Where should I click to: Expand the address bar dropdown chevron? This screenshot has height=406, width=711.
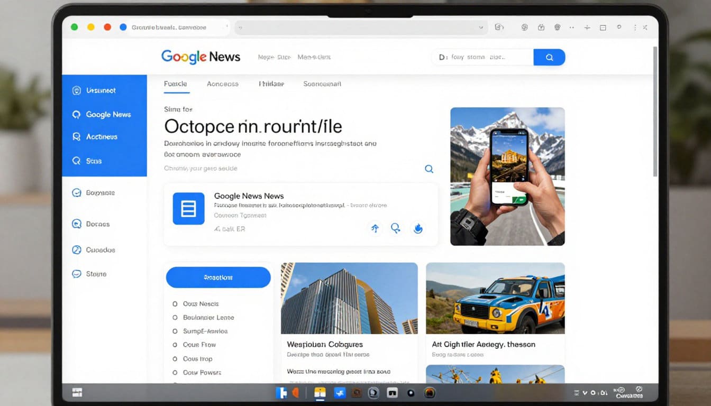click(481, 27)
